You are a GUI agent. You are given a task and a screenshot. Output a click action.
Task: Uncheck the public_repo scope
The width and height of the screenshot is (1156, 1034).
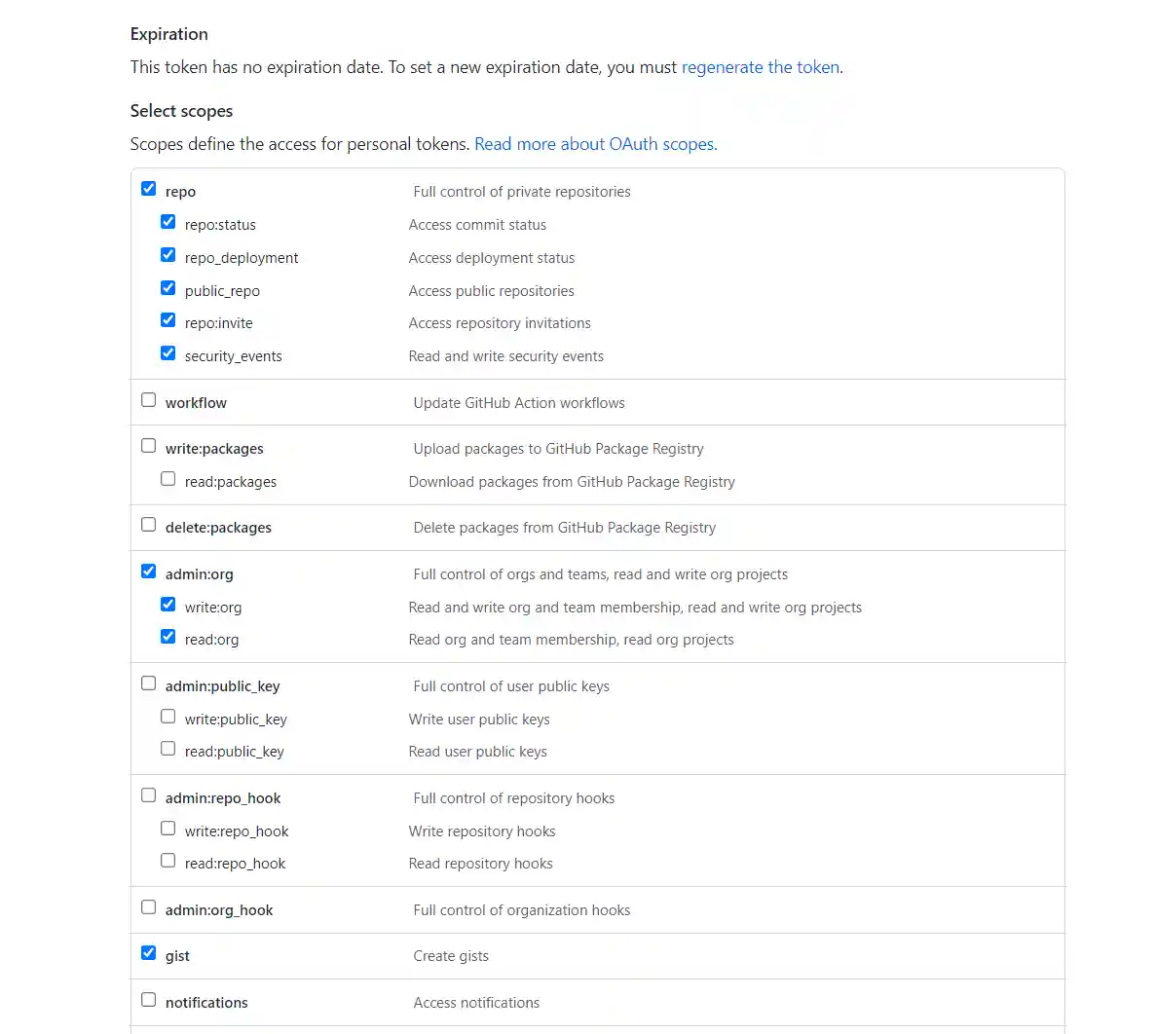[168, 288]
